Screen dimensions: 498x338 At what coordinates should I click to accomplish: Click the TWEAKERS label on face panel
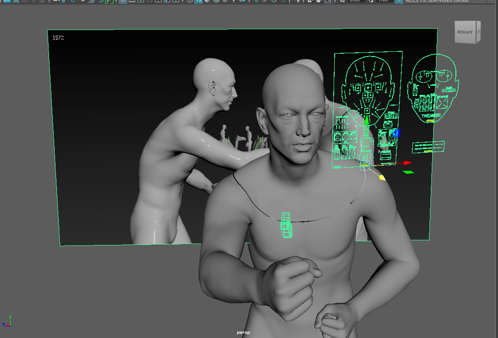click(x=431, y=115)
